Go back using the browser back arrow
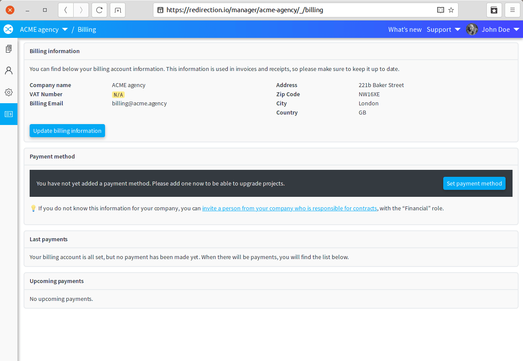Viewport: 523px width, 361px height. click(x=66, y=10)
